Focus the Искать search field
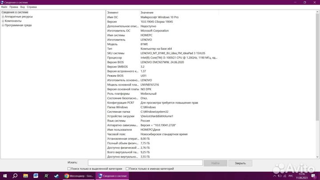The width and height of the screenshot is (320, 180). pyautogui.click(x=145, y=163)
